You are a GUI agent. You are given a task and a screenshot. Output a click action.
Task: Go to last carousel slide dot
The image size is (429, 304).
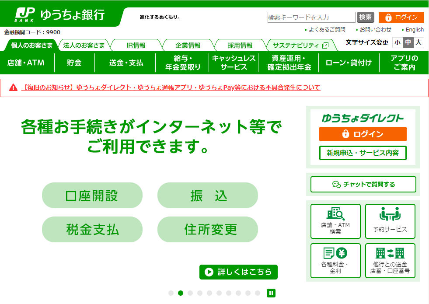(x=258, y=293)
